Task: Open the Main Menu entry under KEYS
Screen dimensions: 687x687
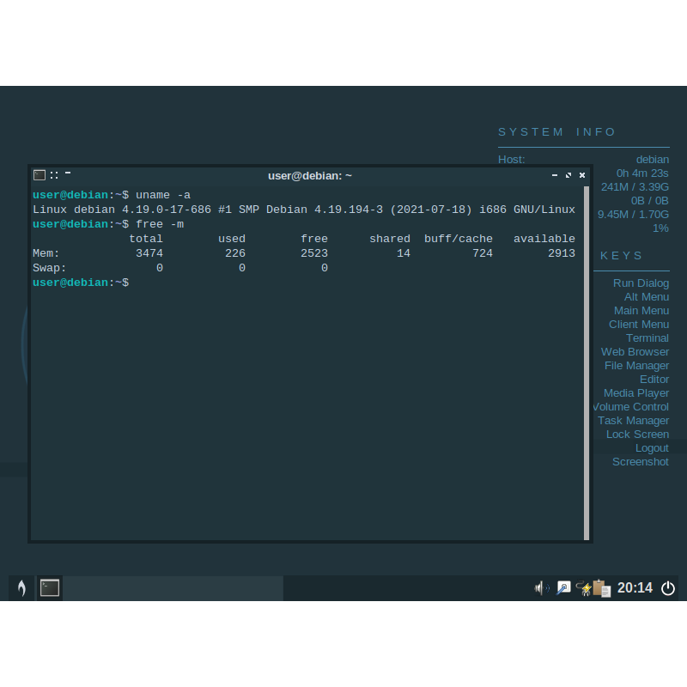Action: (x=641, y=310)
